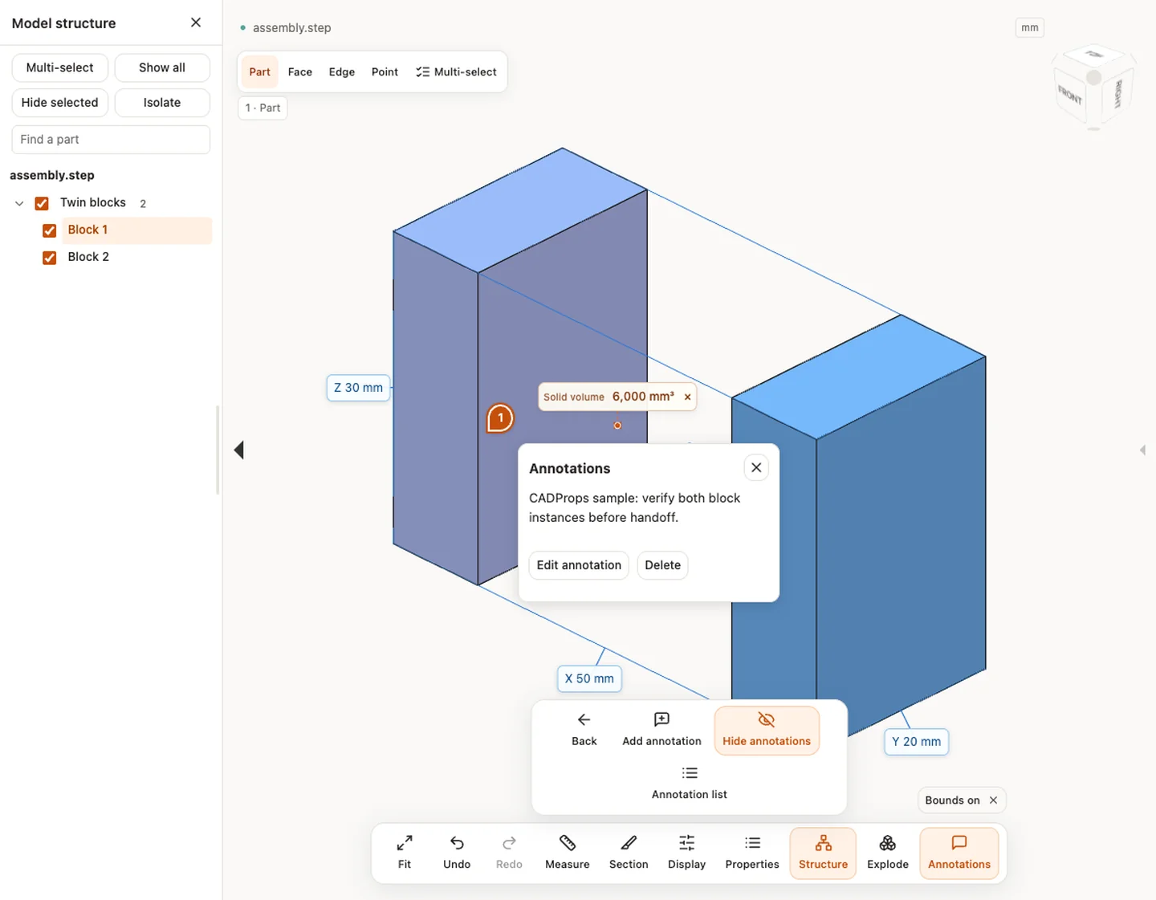The image size is (1156, 900).
Task: Switch selection mode to Face
Action: coord(299,71)
